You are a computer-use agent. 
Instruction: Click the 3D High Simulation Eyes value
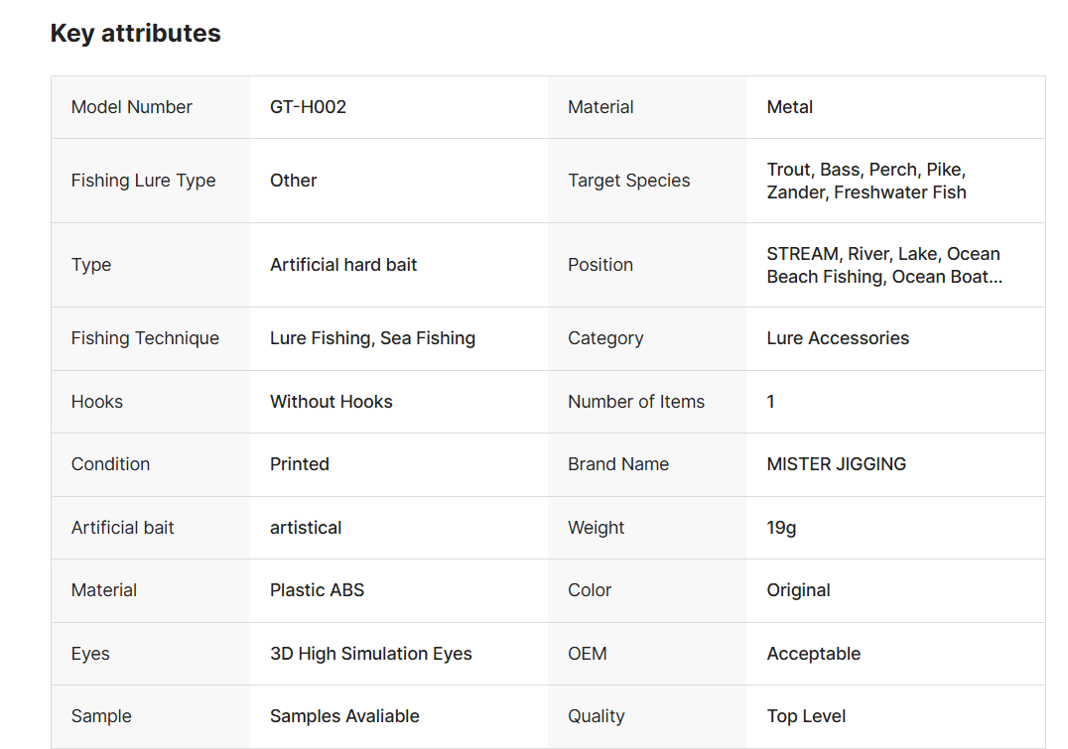click(370, 654)
